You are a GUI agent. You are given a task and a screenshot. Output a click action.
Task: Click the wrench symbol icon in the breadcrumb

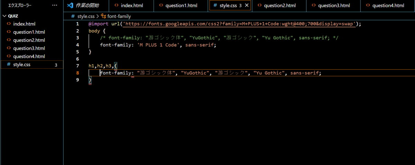(x=103, y=16)
